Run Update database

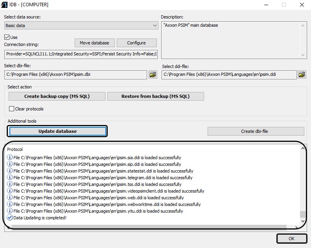click(x=57, y=131)
